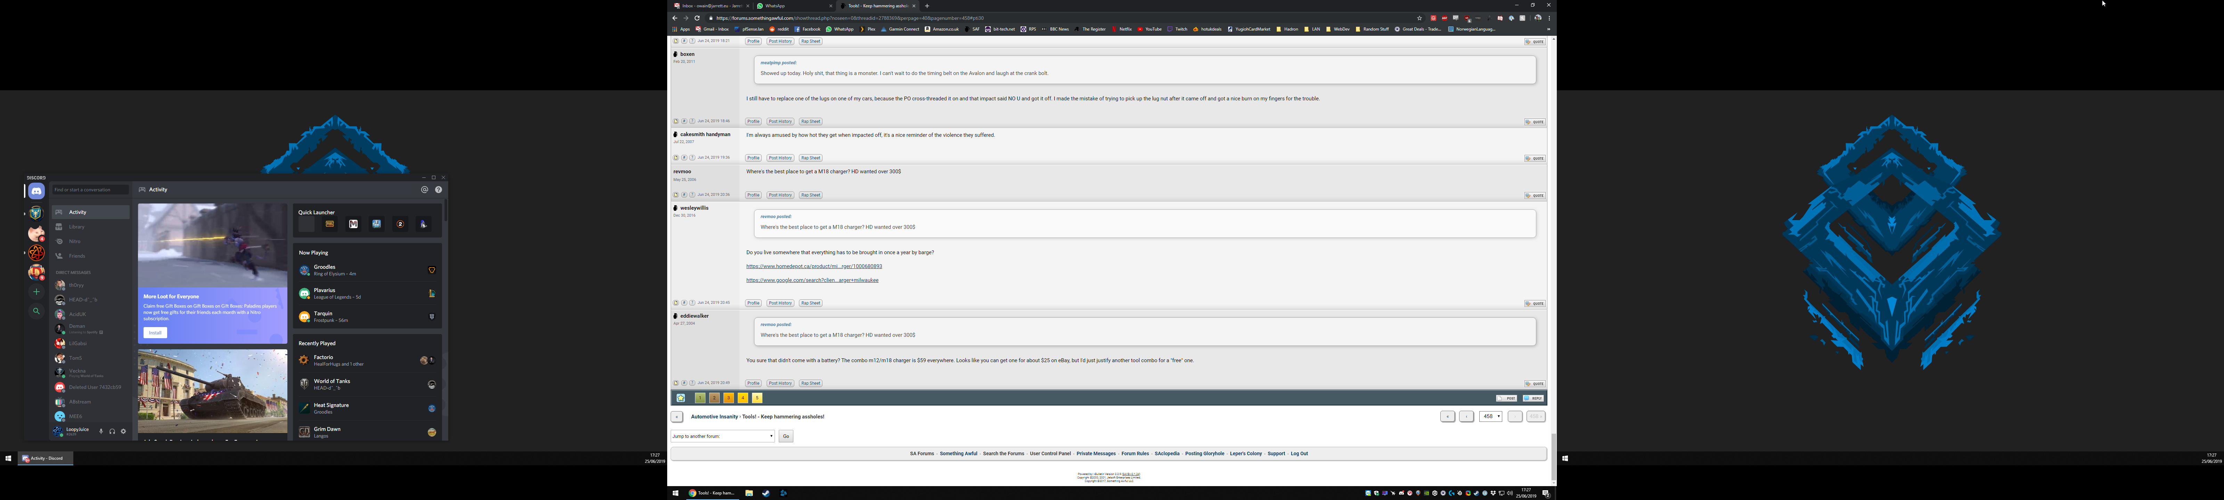This screenshot has height=500, width=2224.
Task: Open Discord user settings gear icon
Action: coord(123,431)
